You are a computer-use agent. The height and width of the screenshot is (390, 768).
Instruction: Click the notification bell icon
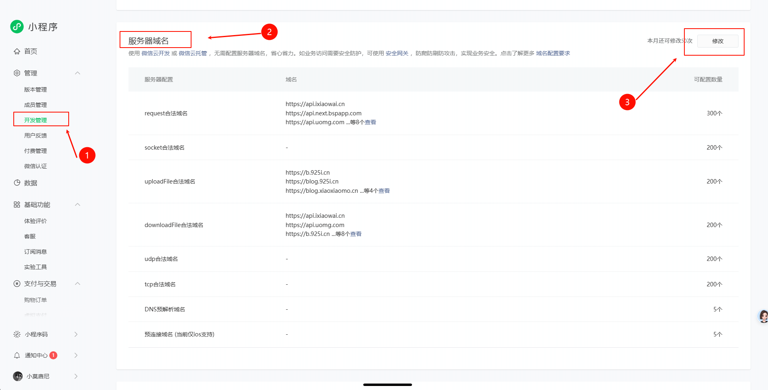tap(17, 355)
